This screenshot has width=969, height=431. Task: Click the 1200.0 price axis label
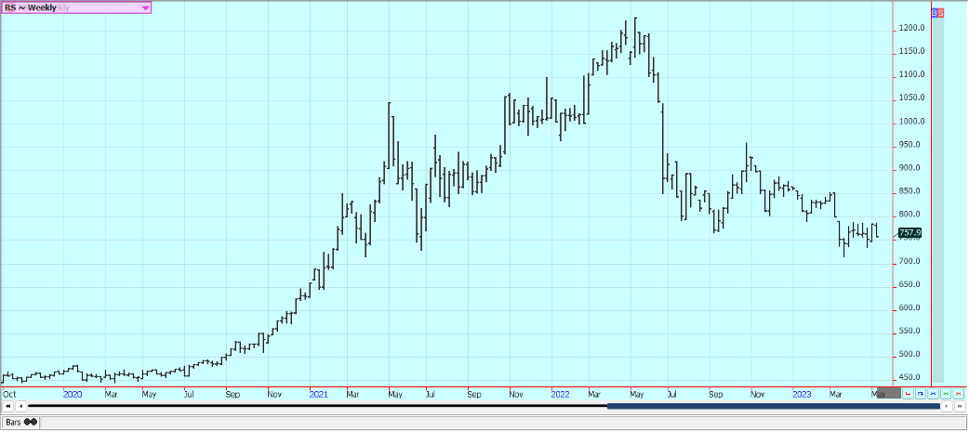point(912,29)
